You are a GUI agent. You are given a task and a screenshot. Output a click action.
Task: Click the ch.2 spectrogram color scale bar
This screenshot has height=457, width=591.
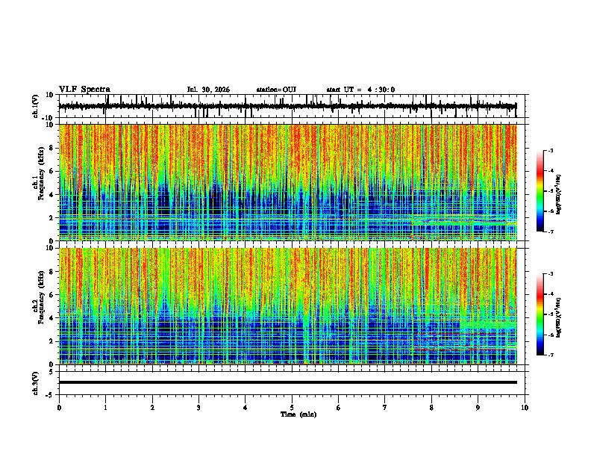tap(540, 314)
